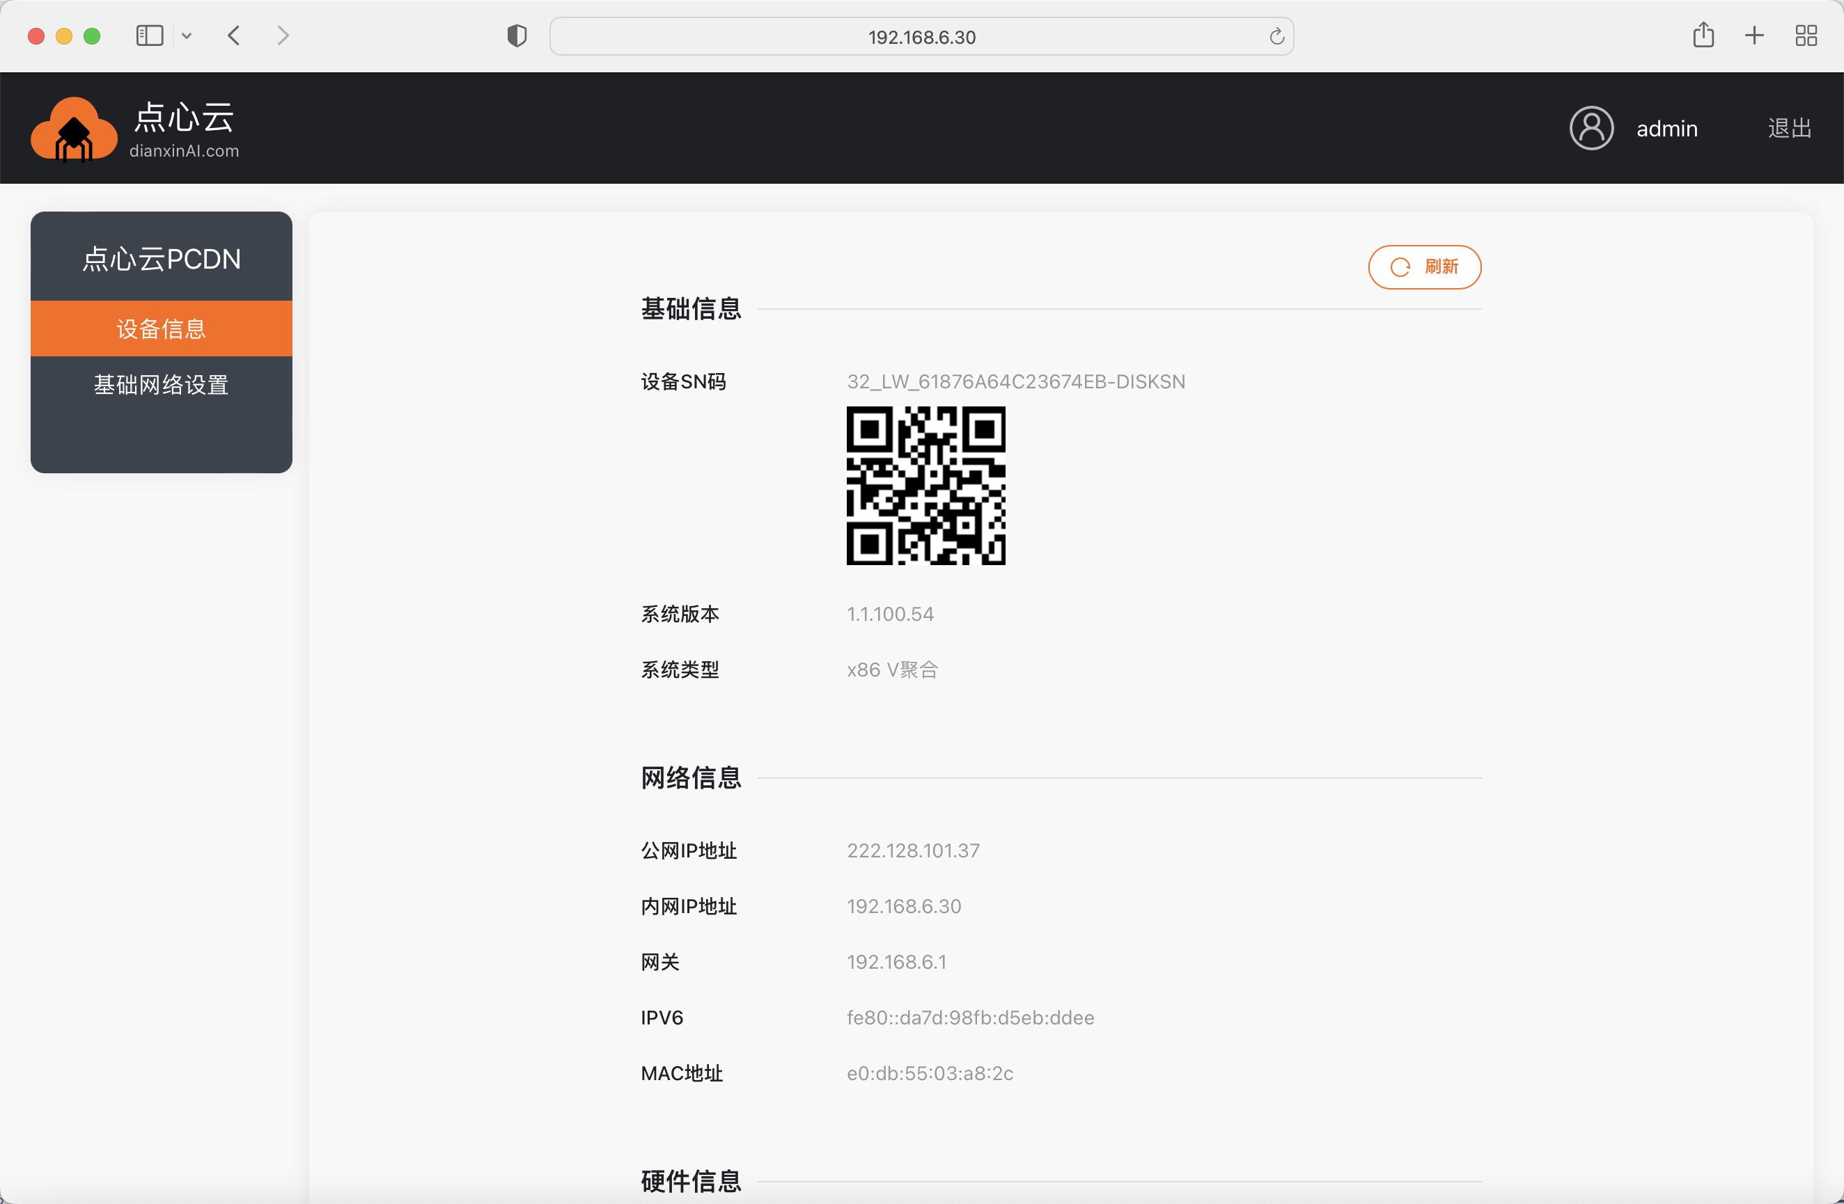
Task: Open the 基础网络设置 menu item
Action: pyautogui.click(x=161, y=385)
